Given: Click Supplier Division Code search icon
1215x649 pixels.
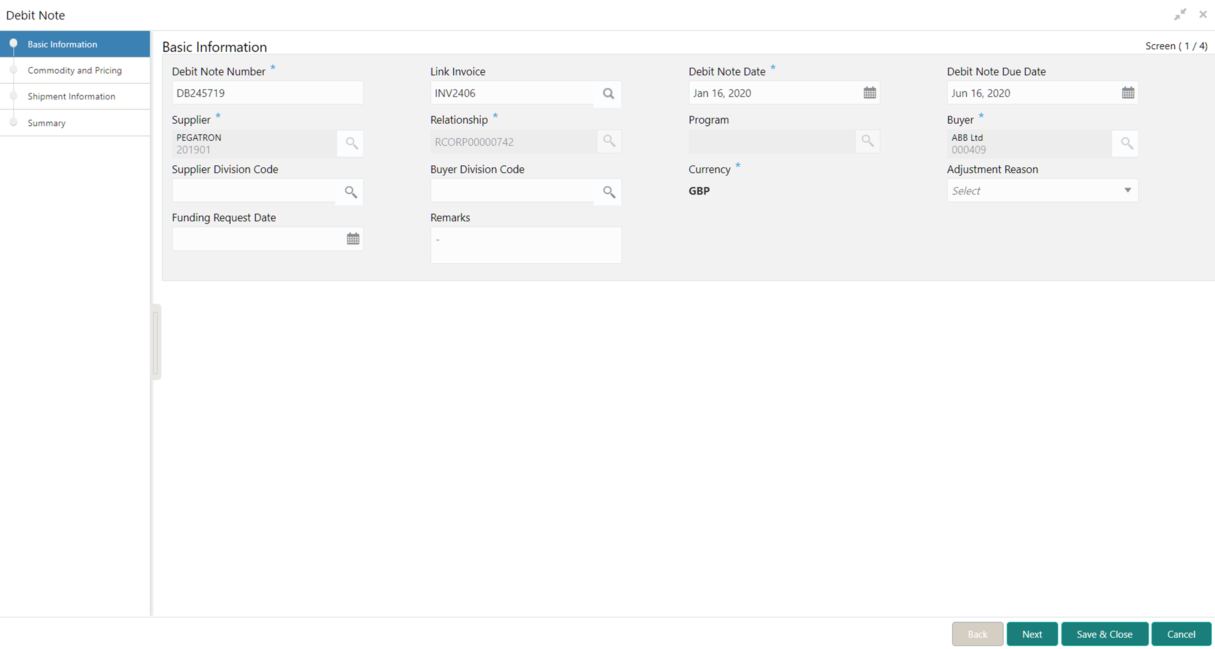Looking at the screenshot, I should (x=351, y=192).
